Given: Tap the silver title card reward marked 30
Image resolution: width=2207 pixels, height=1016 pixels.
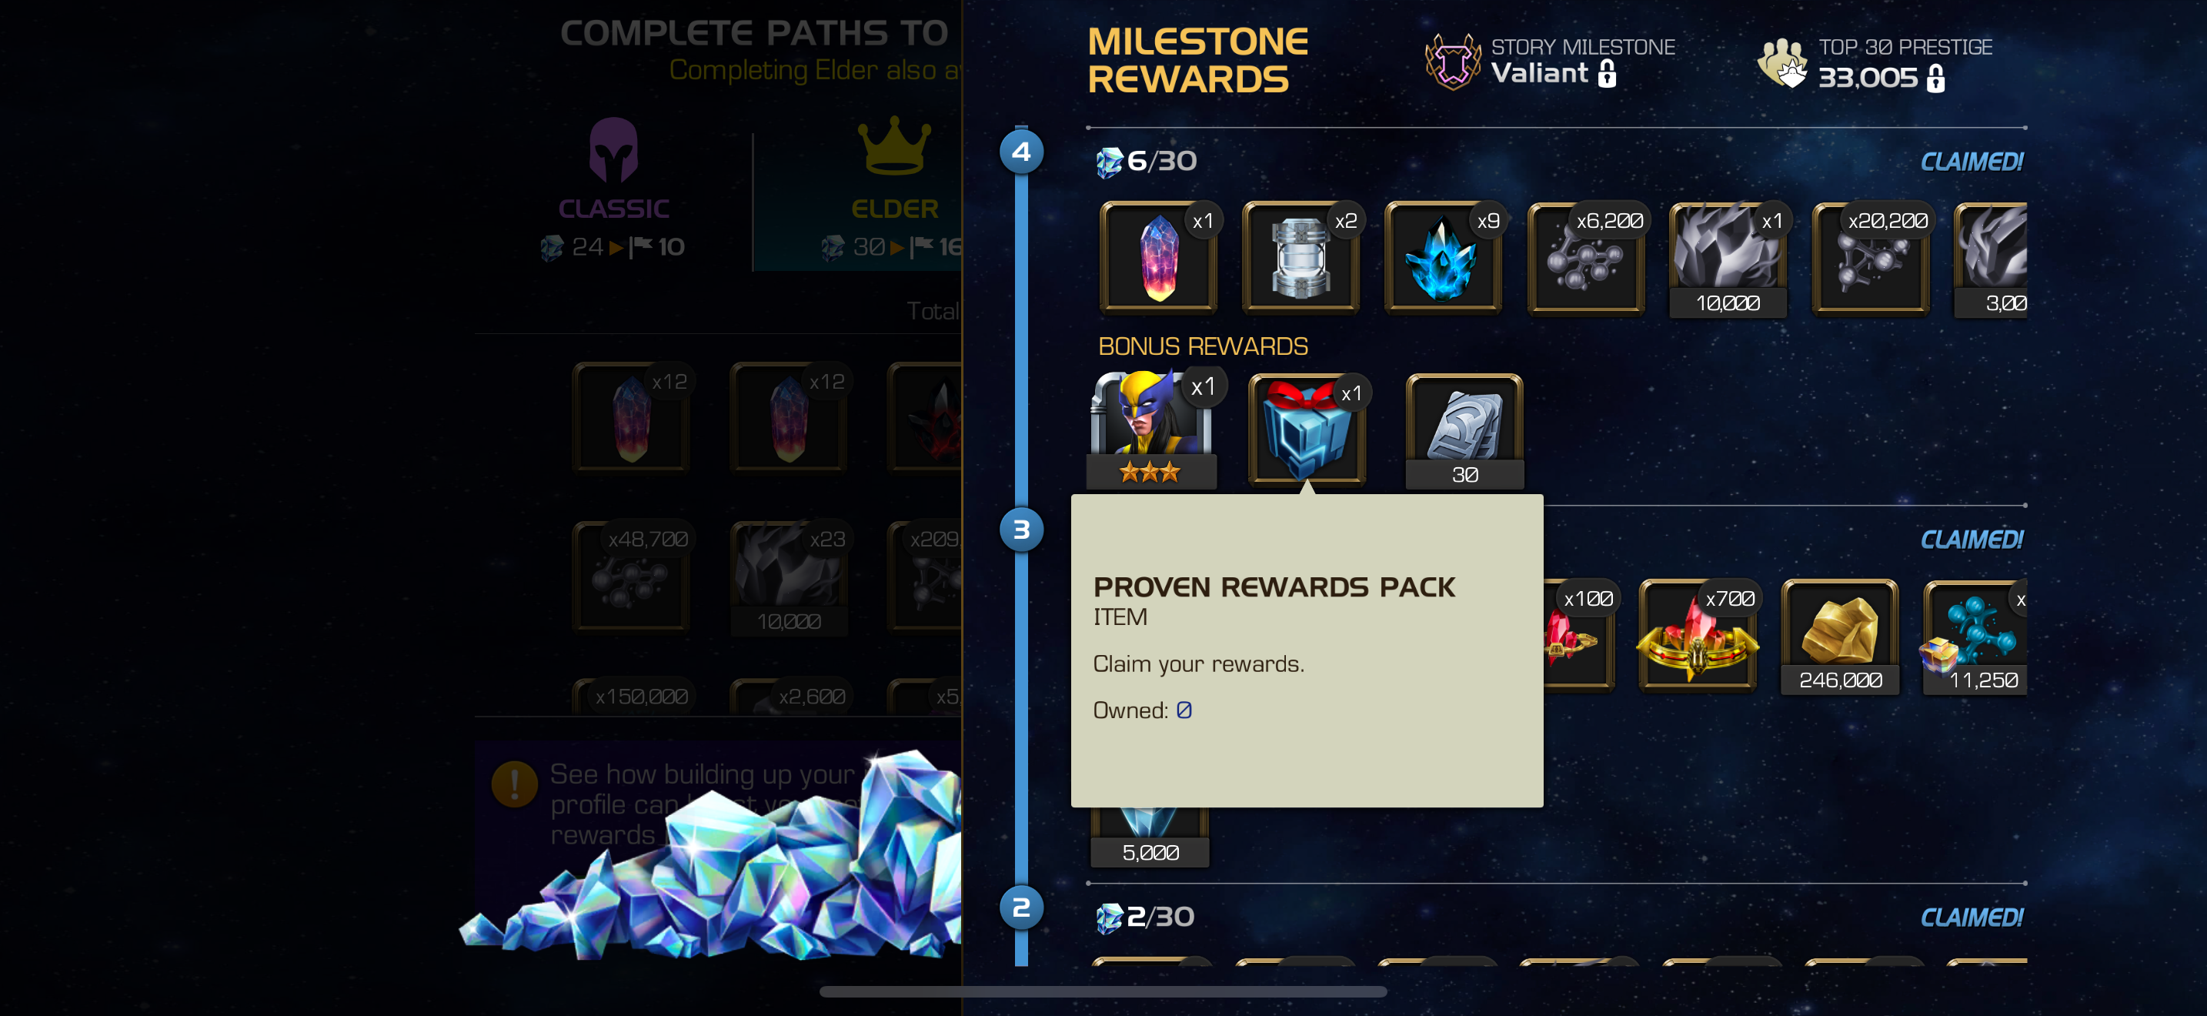Looking at the screenshot, I should [1464, 431].
